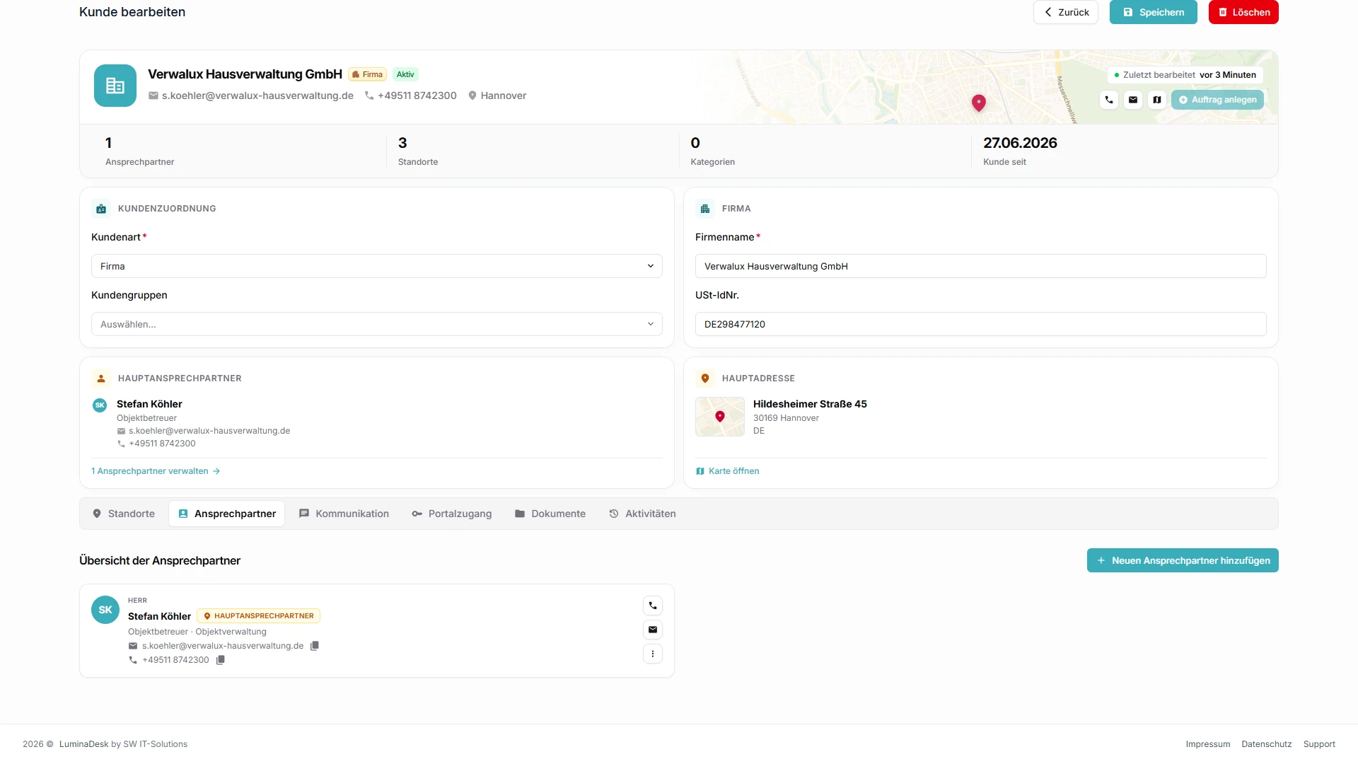Click the Firma section building icon
Screen dimensions: 1358x764
pyautogui.click(x=705, y=209)
